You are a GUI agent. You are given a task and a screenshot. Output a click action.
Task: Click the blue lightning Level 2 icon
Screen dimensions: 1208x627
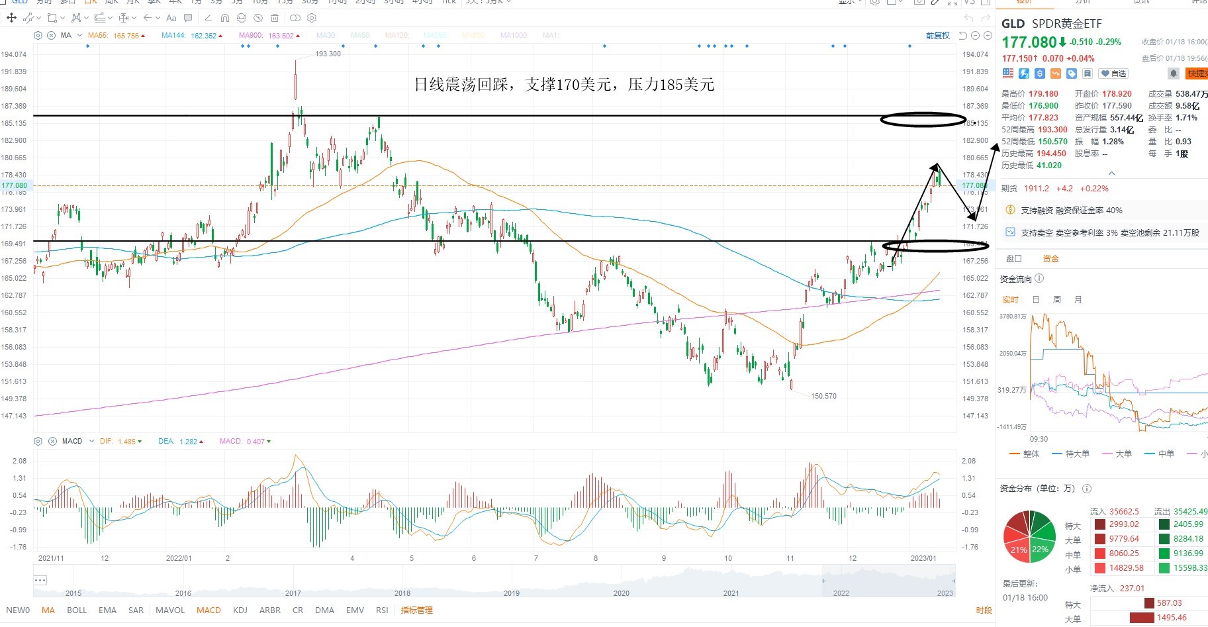pyautogui.click(x=1024, y=73)
